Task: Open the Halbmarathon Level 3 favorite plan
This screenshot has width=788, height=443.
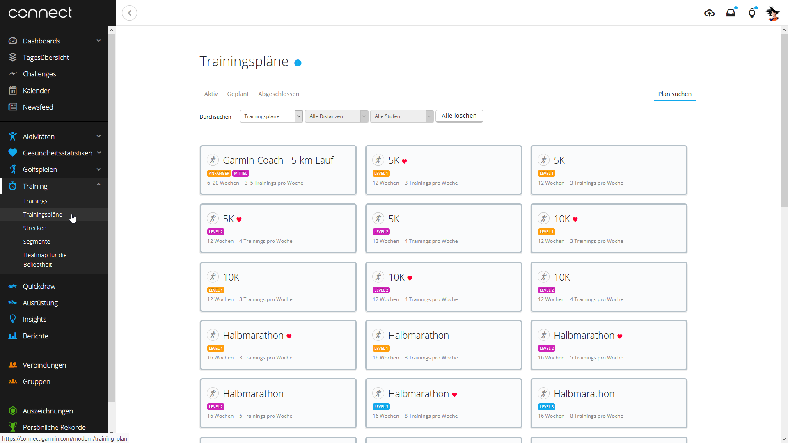Action: [444, 403]
